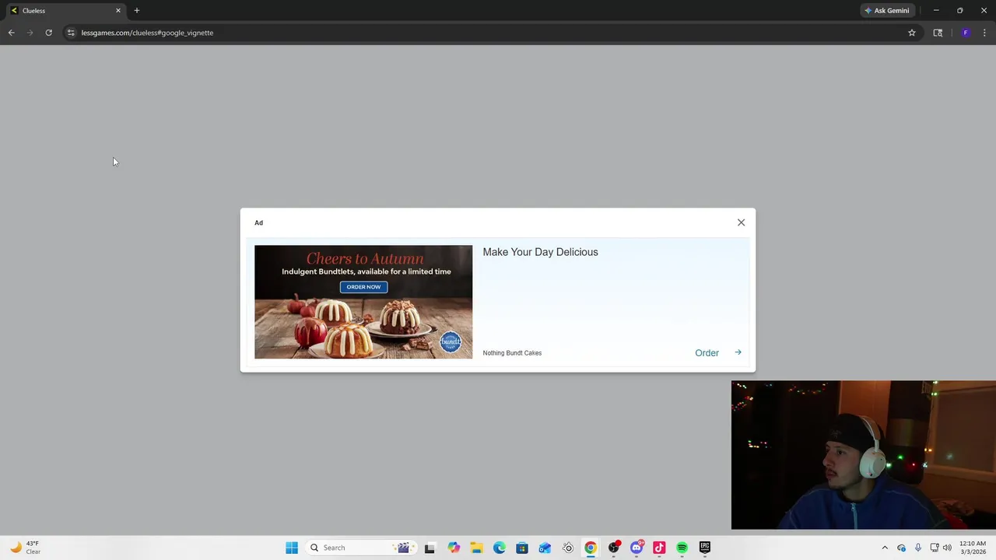Click the taskbar Search box

[x=360, y=548]
